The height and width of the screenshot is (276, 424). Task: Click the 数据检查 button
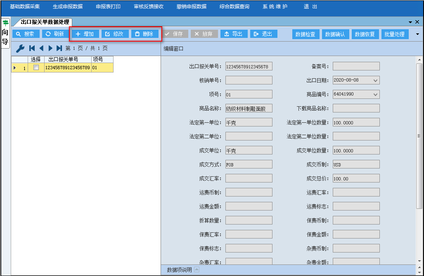coord(306,34)
